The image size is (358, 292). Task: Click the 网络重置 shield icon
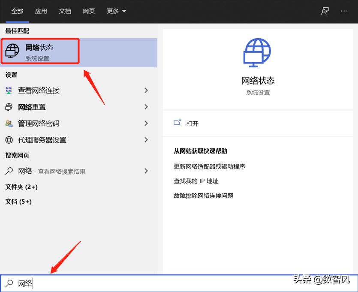click(x=9, y=107)
